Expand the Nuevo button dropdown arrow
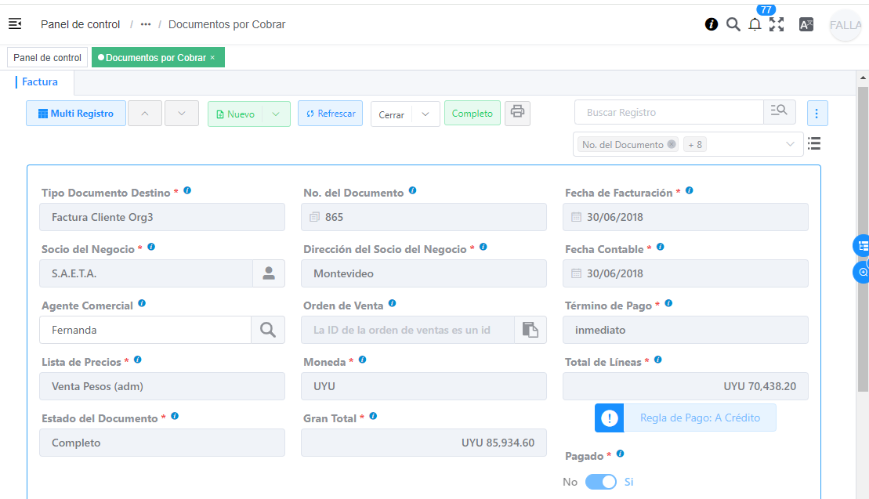869x499 pixels. (x=276, y=114)
